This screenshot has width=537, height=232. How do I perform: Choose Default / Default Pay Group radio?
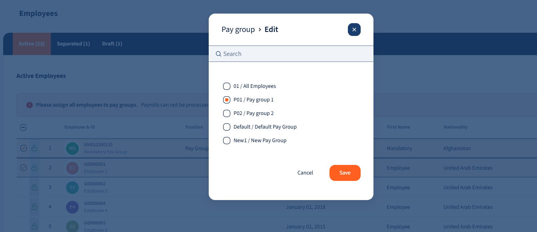click(227, 127)
